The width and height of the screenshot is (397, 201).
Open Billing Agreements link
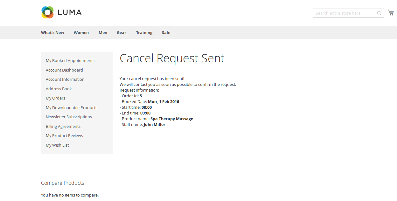click(63, 126)
